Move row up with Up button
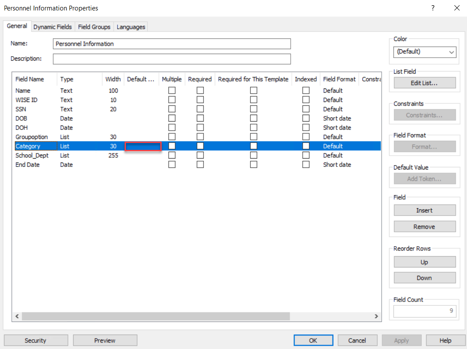 point(424,262)
